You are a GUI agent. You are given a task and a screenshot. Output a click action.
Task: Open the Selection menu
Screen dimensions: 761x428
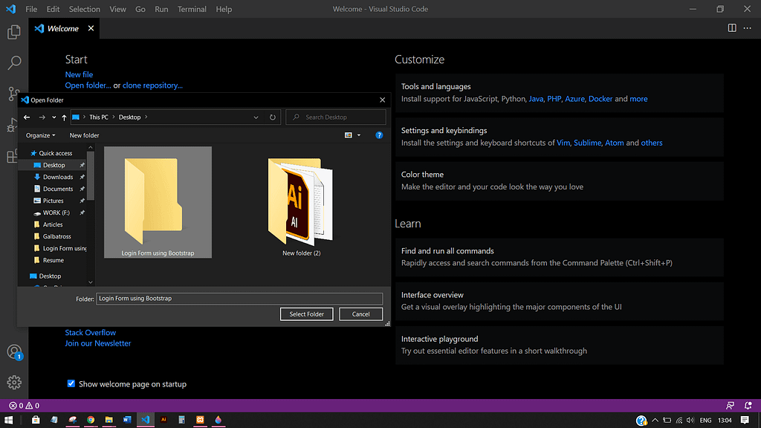pos(84,9)
